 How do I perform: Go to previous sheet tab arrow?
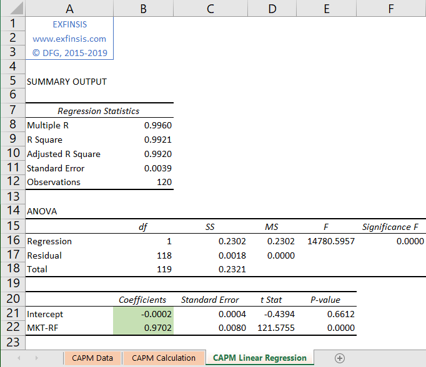coord(19,358)
